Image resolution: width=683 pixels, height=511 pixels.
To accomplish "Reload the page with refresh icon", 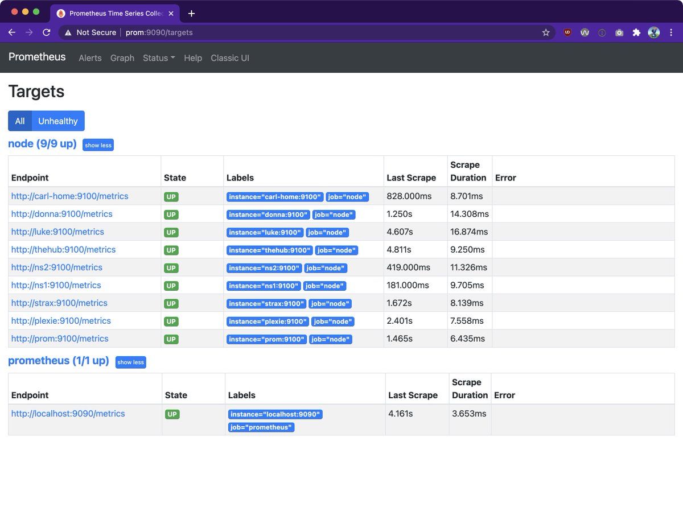I will (x=47, y=32).
